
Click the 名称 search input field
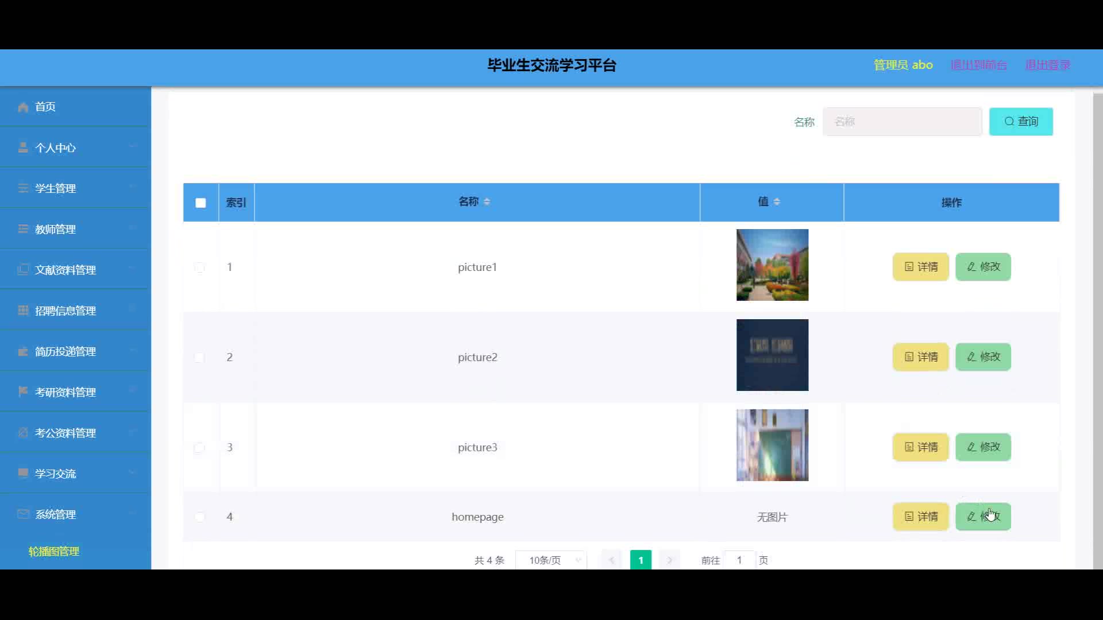click(x=902, y=122)
